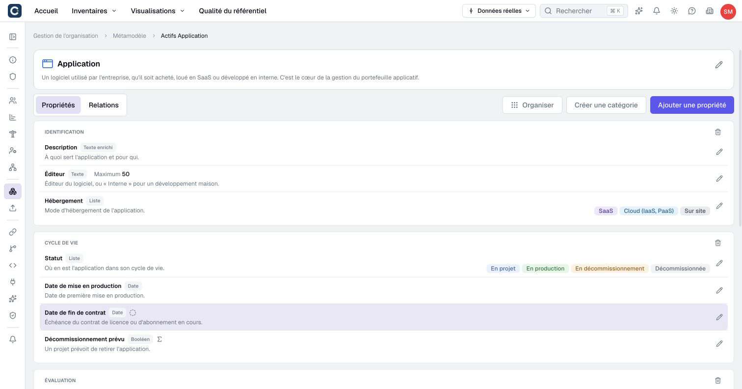Edit the Hébergement property

(719, 206)
